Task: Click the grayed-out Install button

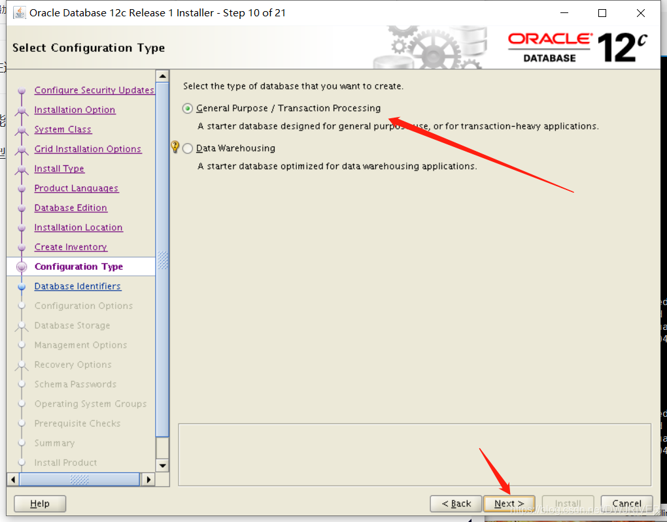Action: point(568,504)
